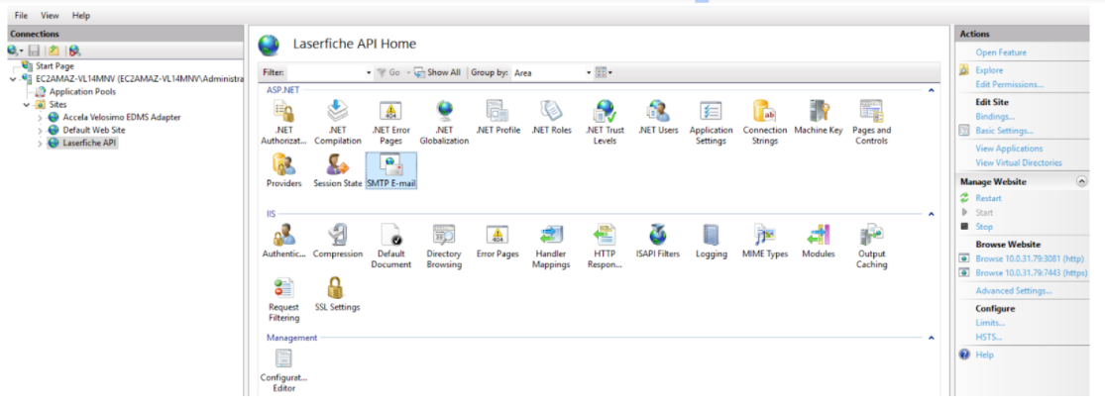Open the Authentication feature under IIS
This screenshot has height=406, width=1105.
284,242
